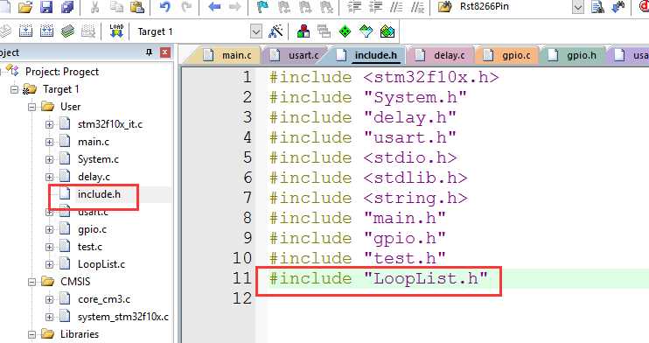Expand the LoopList.c file node
This screenshot has height=343, width=649.
(49, 264)
